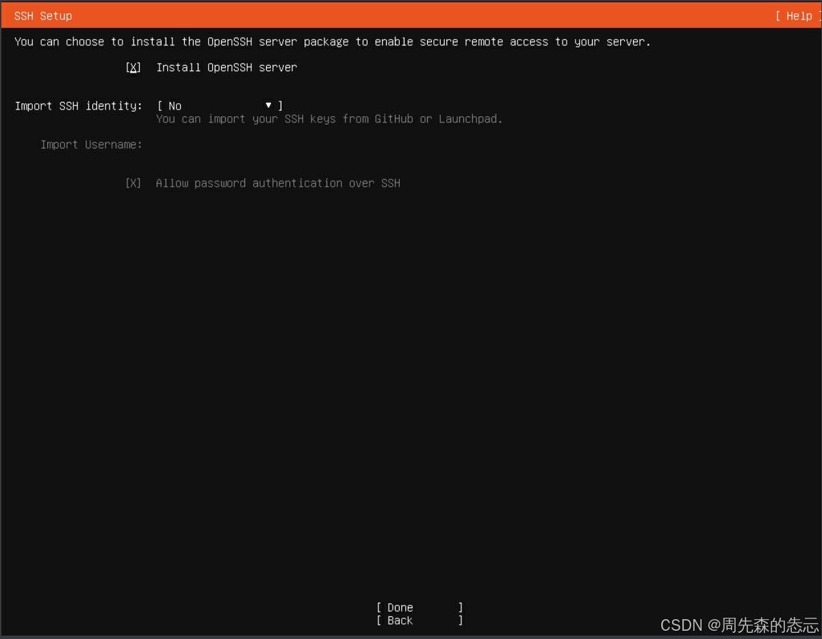Open the Help menu
822x639 pixels.
[x=798, y=16]
